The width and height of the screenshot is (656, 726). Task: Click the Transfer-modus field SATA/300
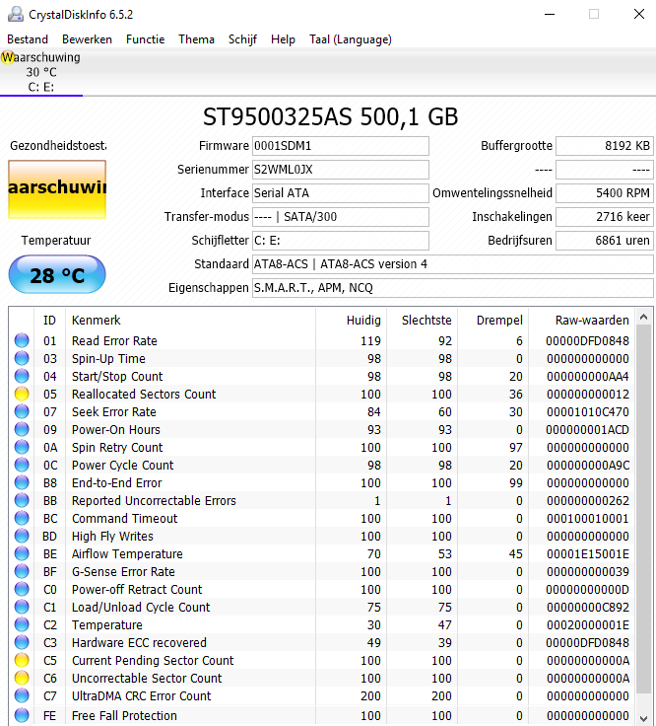pos(340,217)
